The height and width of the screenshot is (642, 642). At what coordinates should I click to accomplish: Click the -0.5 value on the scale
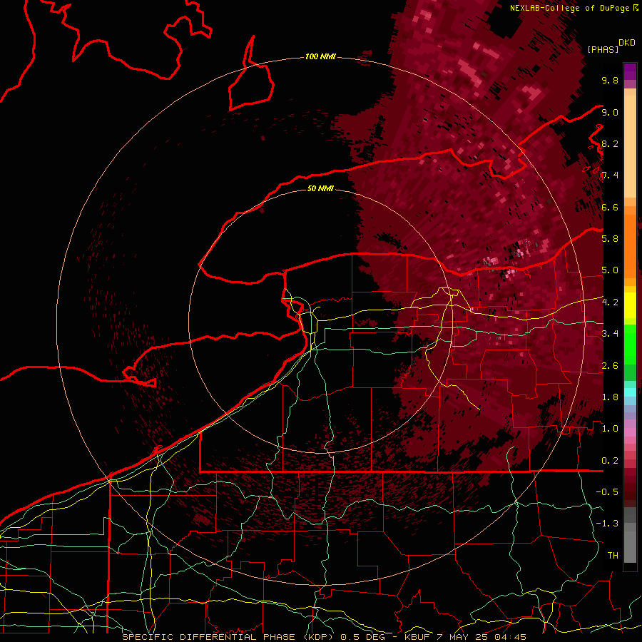607,492
